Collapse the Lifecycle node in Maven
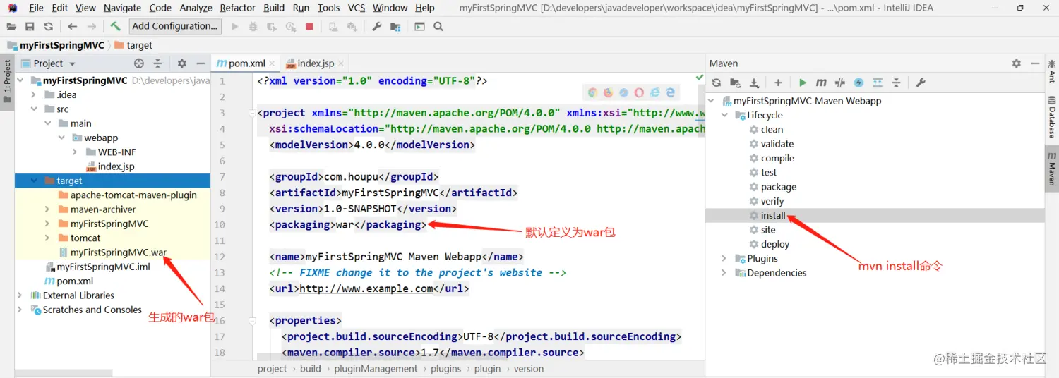This screenshot has height=378, width=1059. click(x=724, y=115)
